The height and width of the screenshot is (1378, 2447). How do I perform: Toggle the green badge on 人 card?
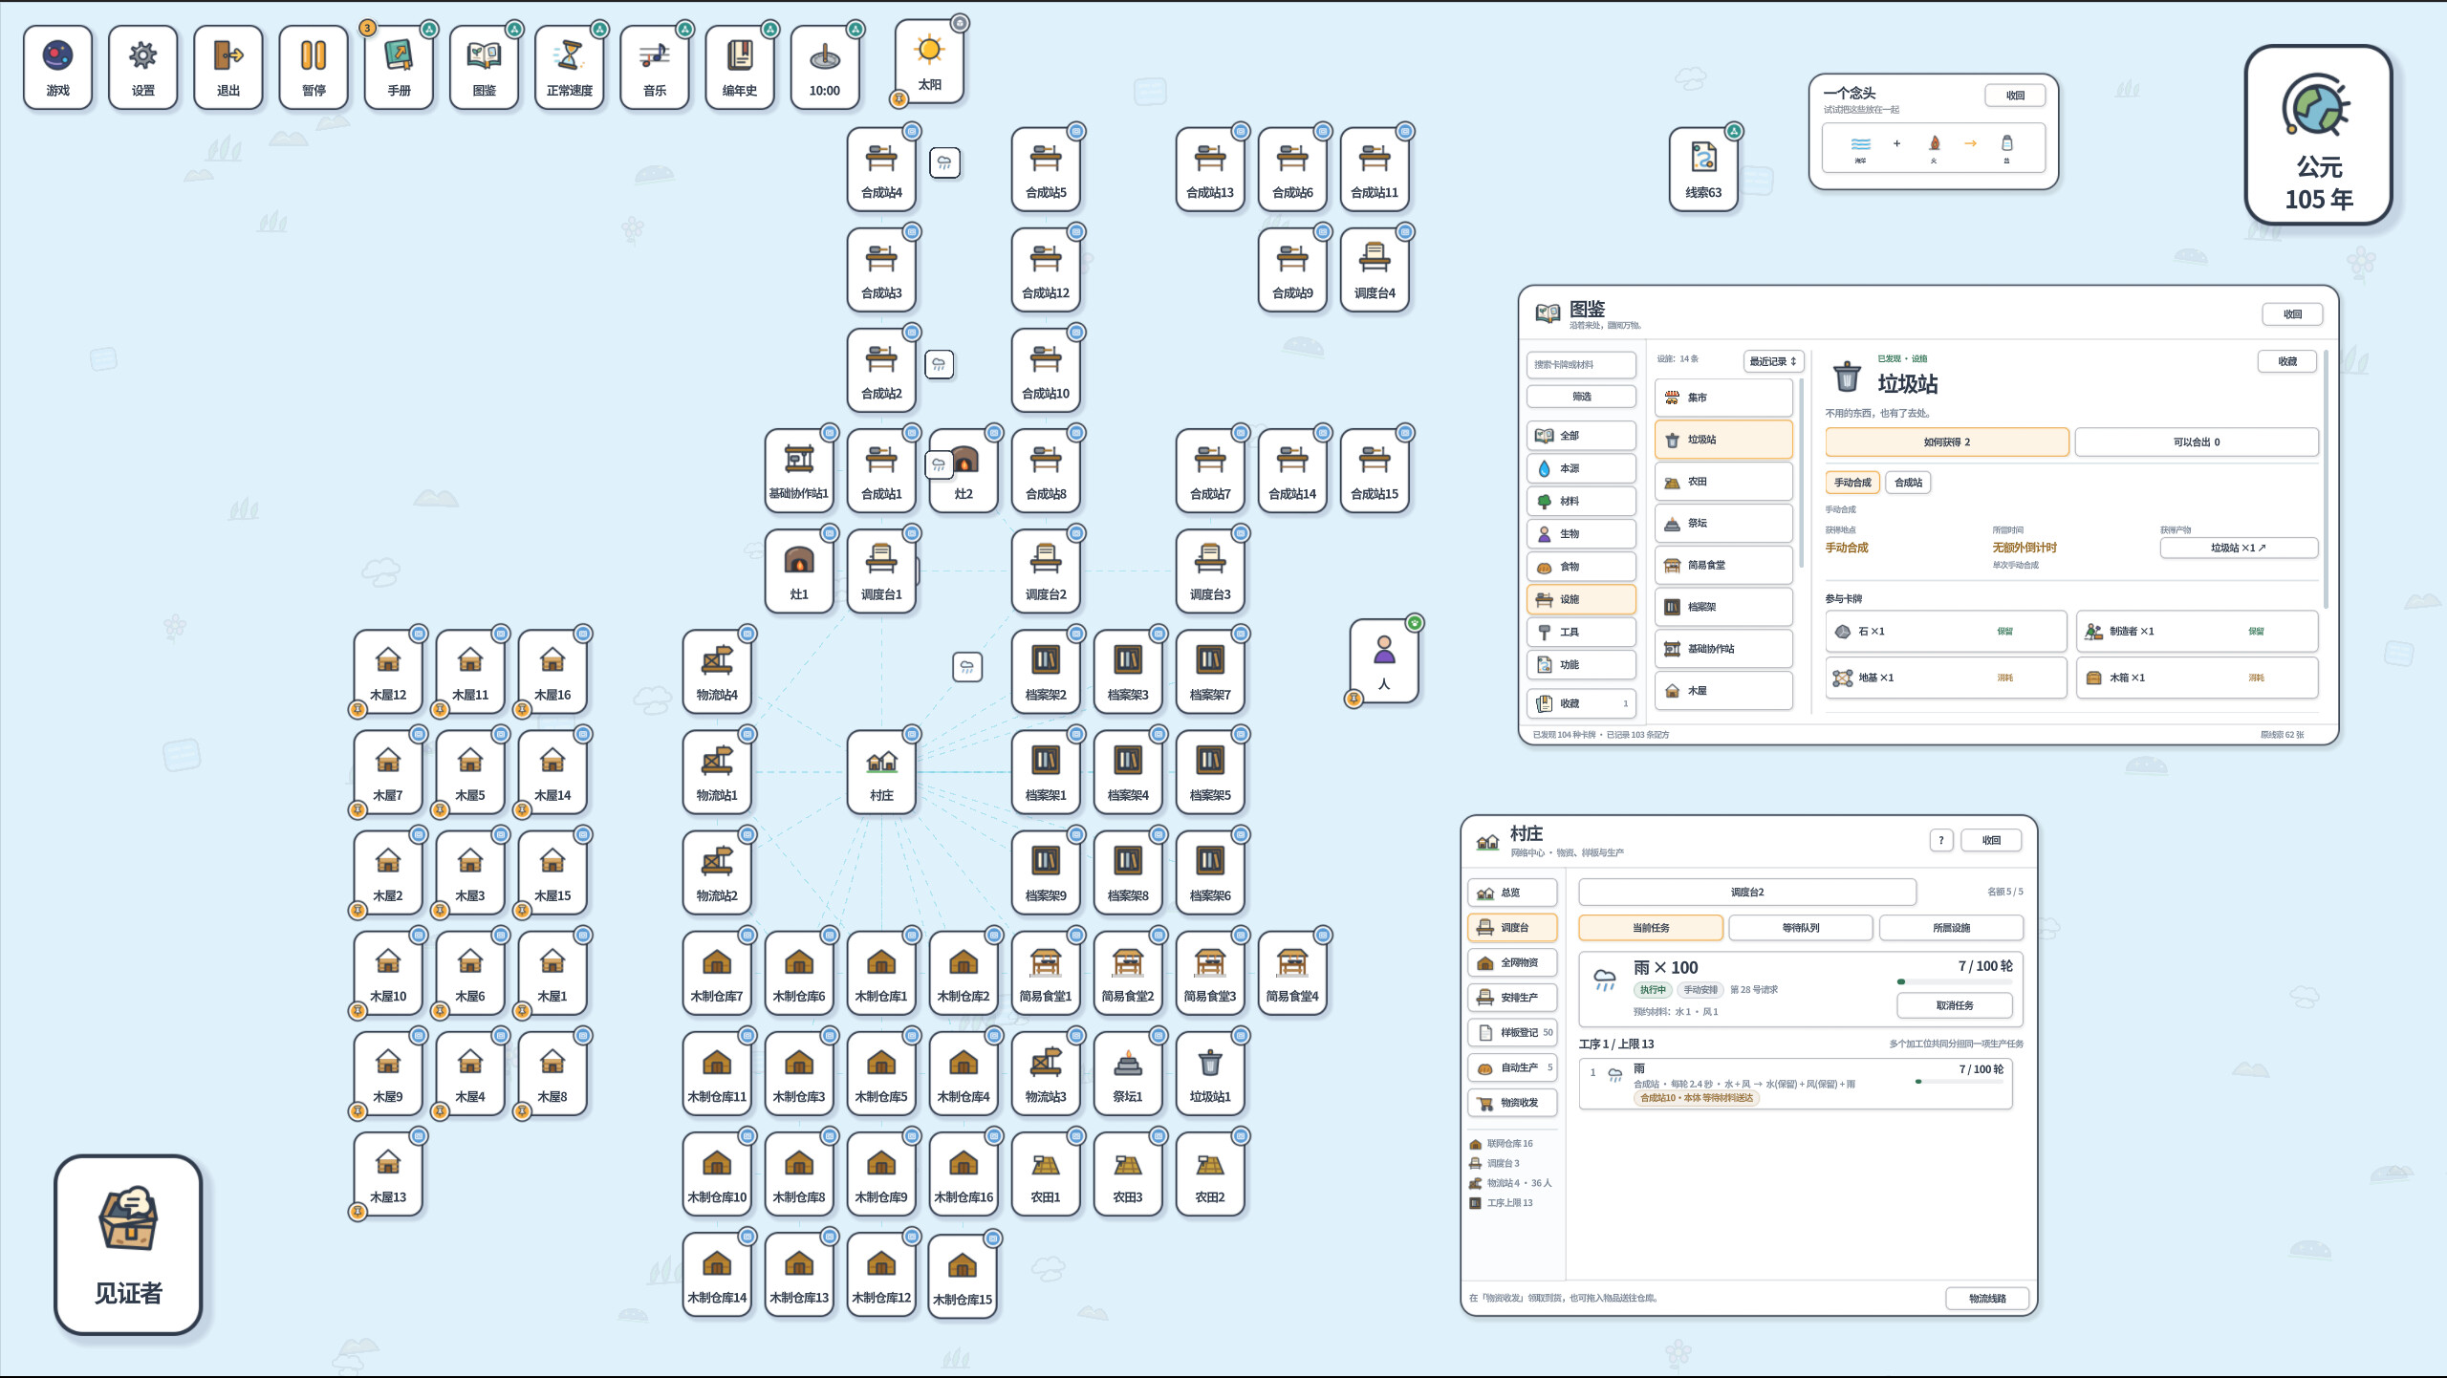pyautogui.click(x=1415, y=623)
